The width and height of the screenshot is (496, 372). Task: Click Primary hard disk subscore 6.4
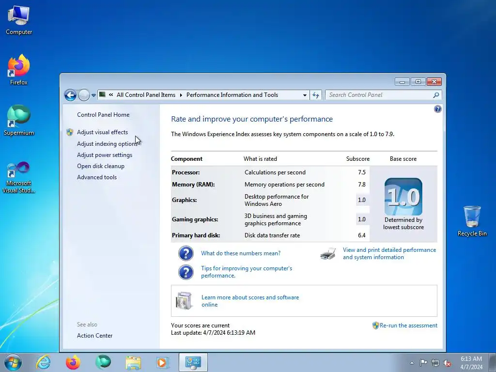pos(362,235)
